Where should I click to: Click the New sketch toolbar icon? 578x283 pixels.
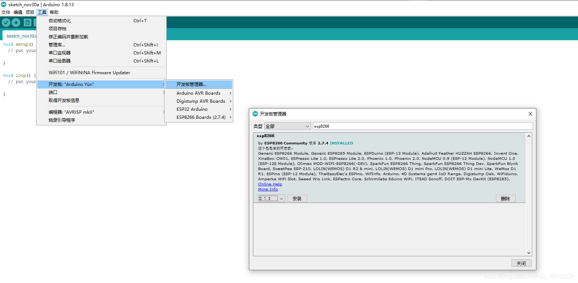27,23
